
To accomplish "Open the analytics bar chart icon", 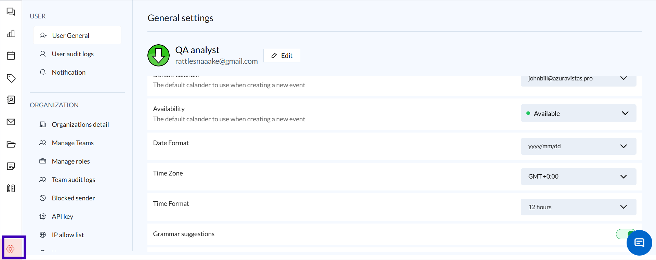I will [11, 34].
